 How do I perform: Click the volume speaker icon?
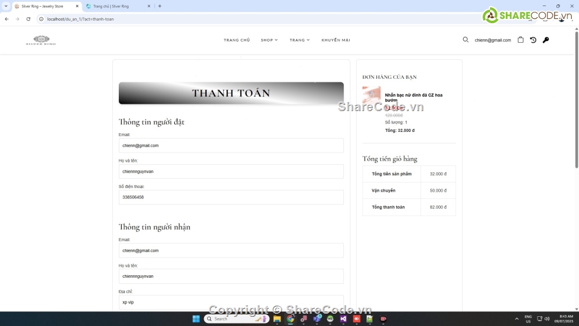tap(547, 319)
